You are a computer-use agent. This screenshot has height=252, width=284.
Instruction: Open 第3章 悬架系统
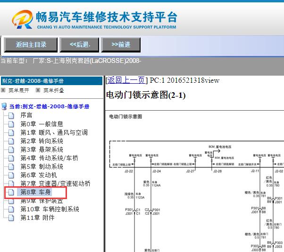pyautogui.click(x=42, y=149)
